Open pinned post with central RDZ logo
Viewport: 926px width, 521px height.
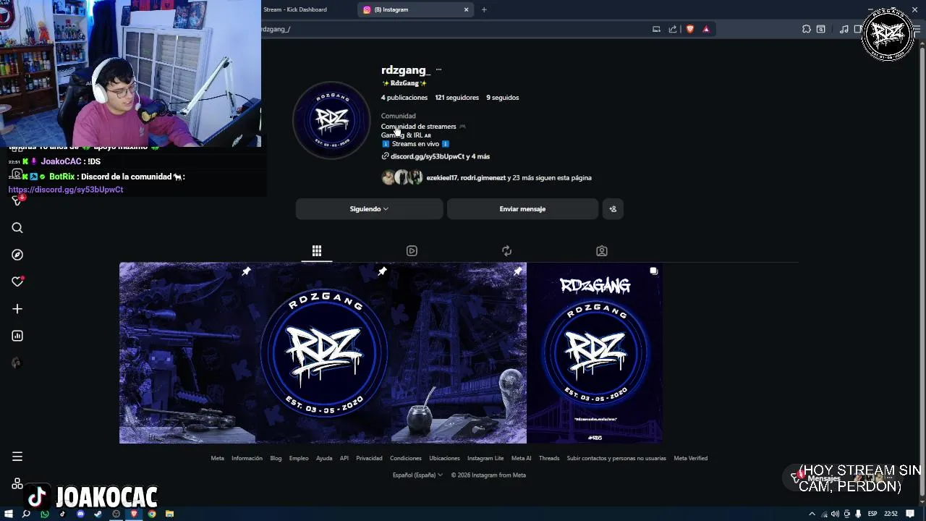pos(323,352)
